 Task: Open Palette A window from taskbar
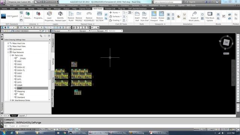(158, 133)
